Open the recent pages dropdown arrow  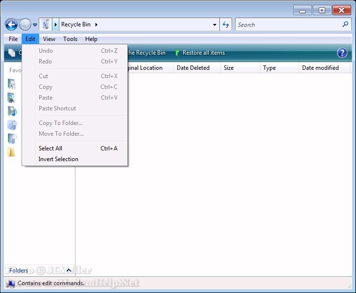35,25
